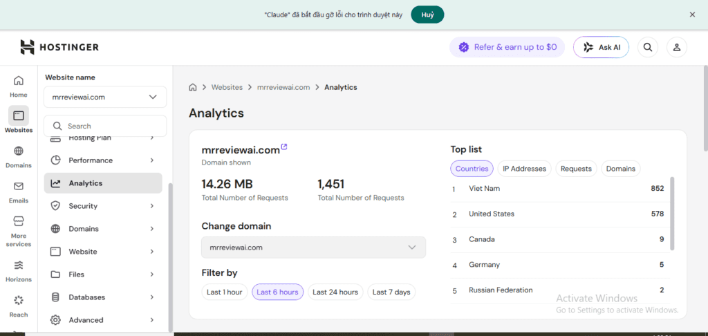Expand the Advanced menu chevron
Image resolution: width=708 pixels, height=336 pixels.
(x=152, y=319)
